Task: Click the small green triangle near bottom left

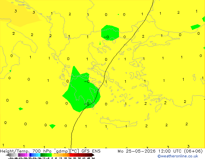Action: 52,126
